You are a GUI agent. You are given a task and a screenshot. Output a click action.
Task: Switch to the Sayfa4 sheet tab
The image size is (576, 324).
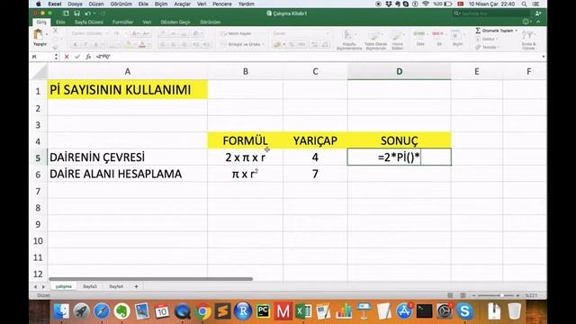[x=116, y=286]
